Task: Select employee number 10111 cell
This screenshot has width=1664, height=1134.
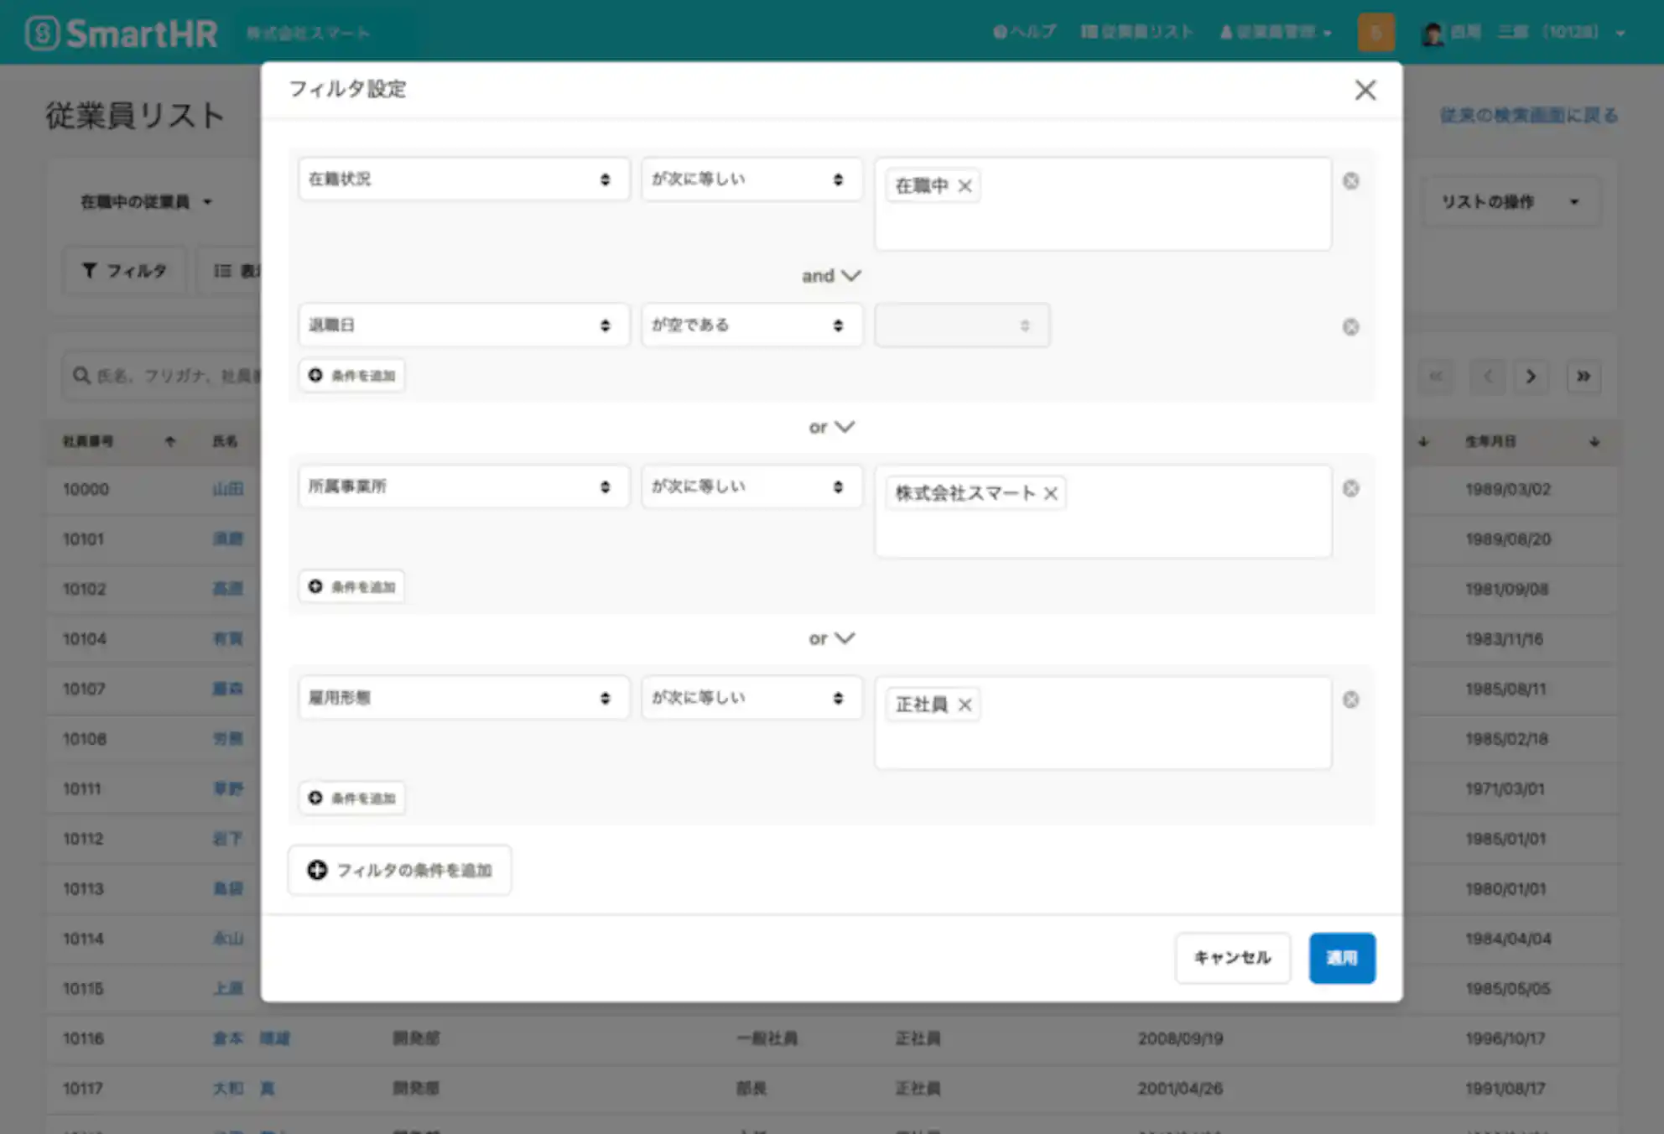Action: (81, 788)
